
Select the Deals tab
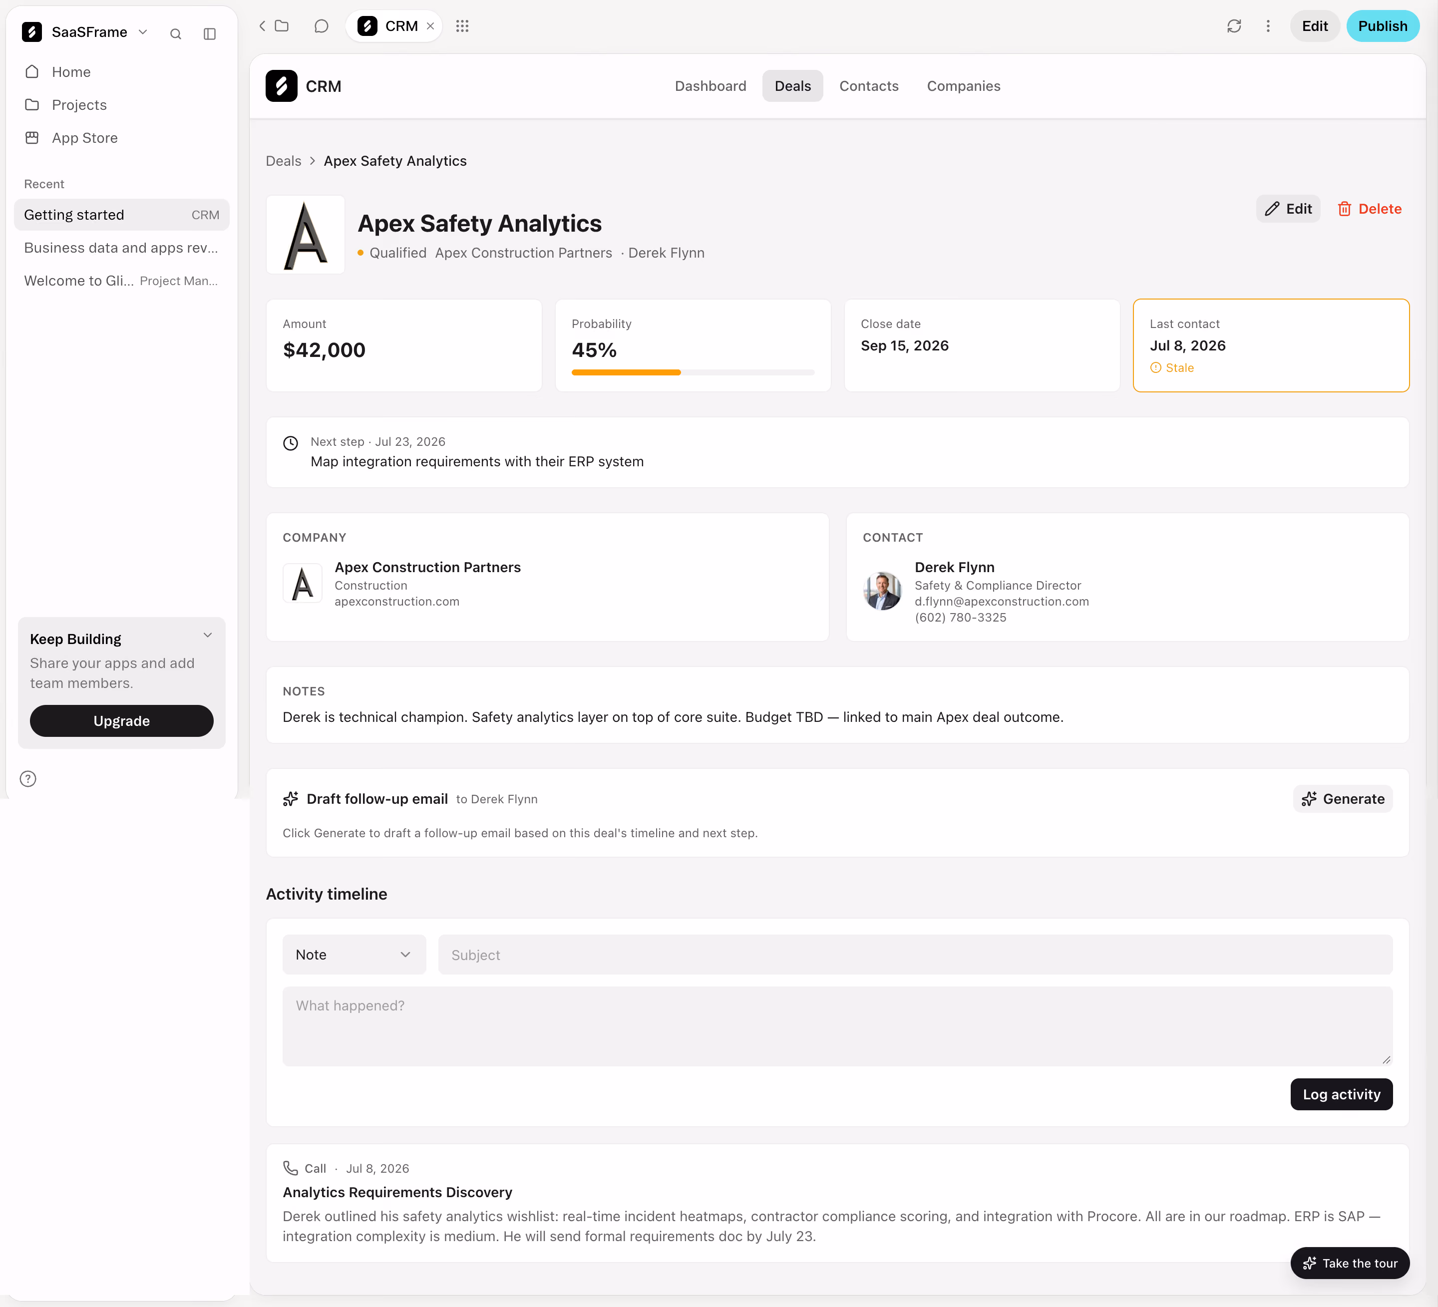792,86
